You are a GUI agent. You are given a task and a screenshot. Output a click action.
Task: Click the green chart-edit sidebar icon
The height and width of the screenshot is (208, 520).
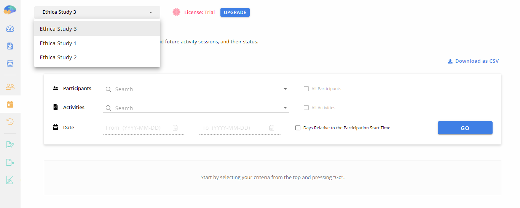(x=10, y=145)
